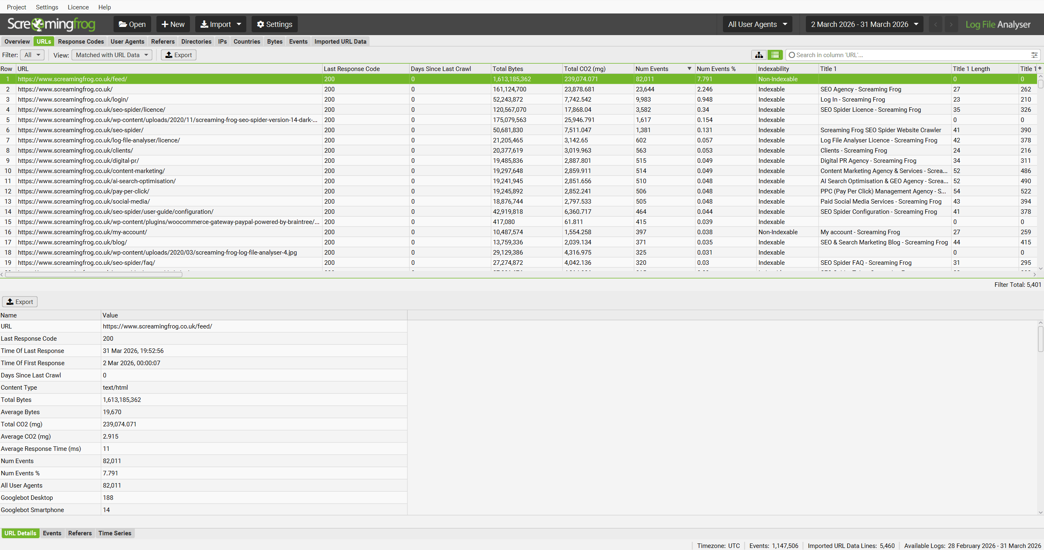Expand the Filter All dropdown
The height and width of the screenshot is (550, 1044).
33,55
